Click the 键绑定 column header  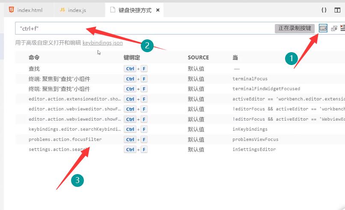(x=131, y=58)
